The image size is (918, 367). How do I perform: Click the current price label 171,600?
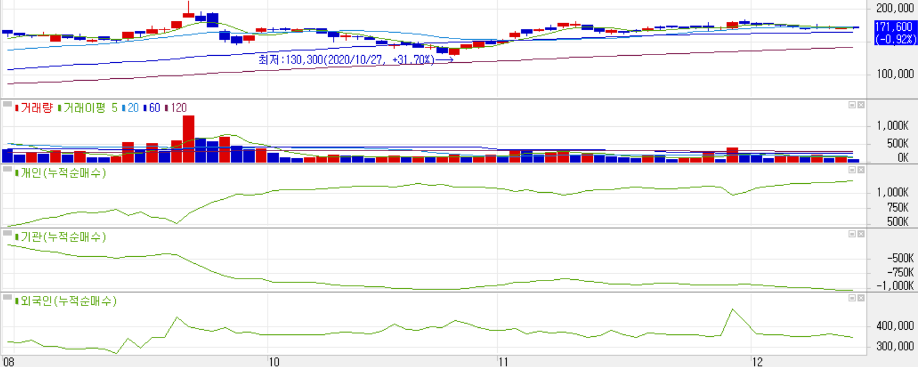click(894, 27)
